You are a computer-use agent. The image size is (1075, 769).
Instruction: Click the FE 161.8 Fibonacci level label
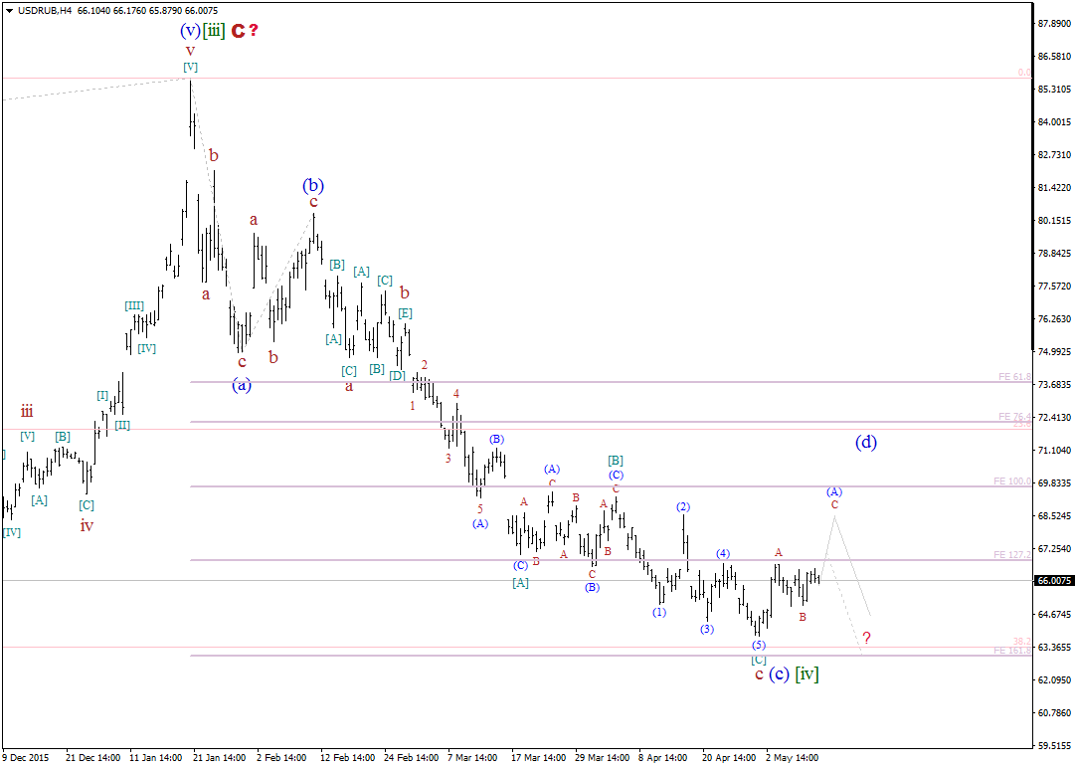click(1012, 651)
